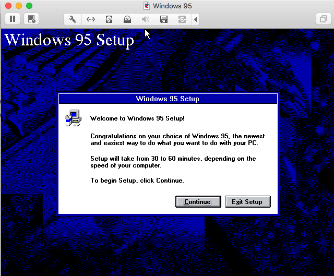The width and height of the screenshot is (334, 276).
Task: Collapse device toolbar with arrow
Action: (x=196, y=19)
